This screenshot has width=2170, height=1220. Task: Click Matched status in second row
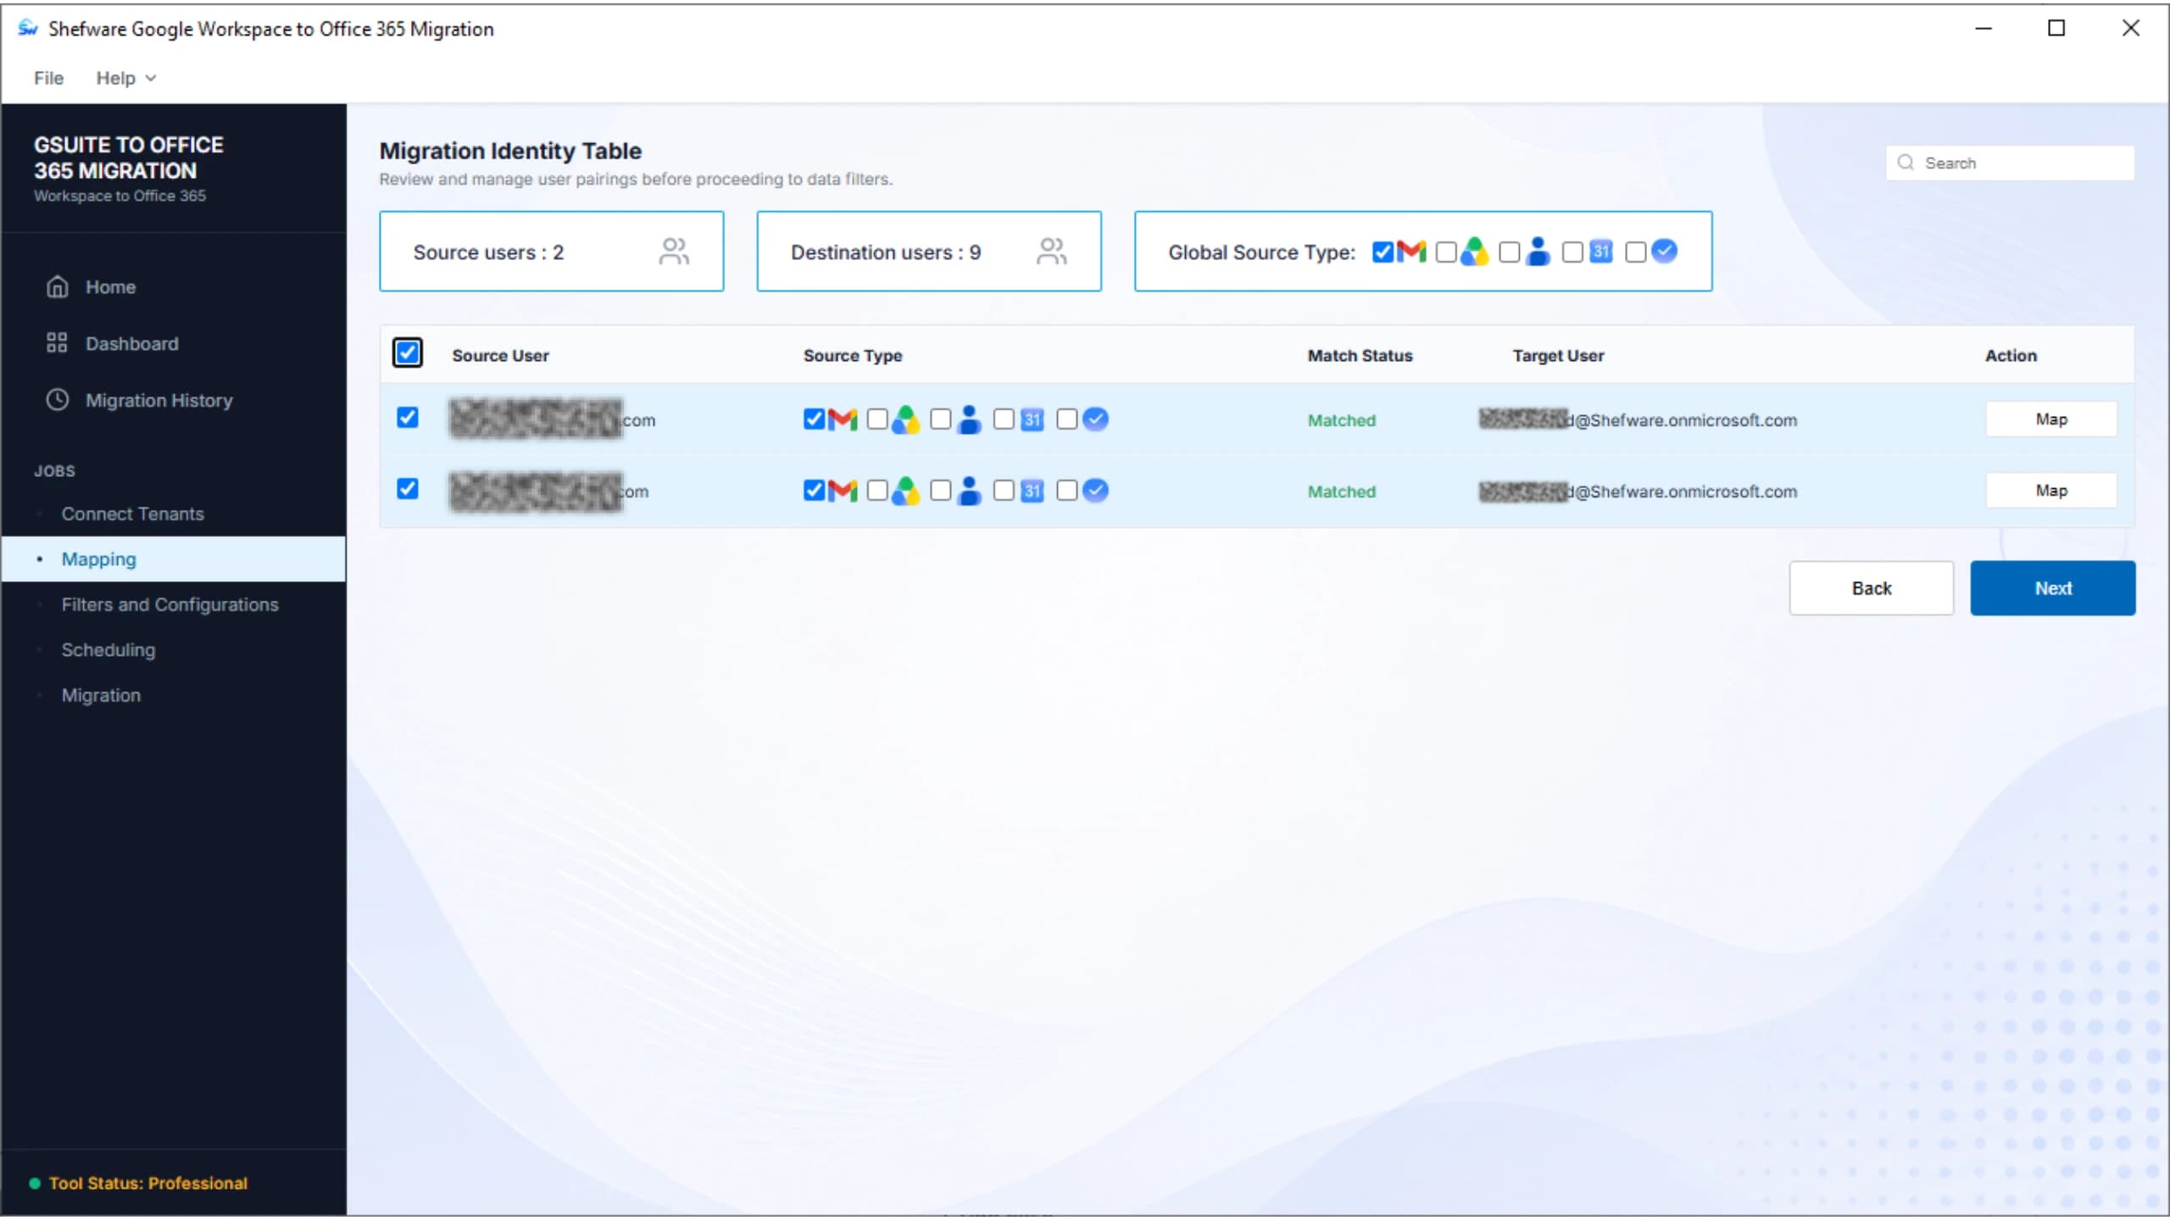[x=1342, y=491]
